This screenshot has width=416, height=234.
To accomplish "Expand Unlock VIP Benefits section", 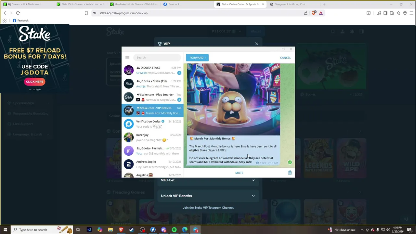I will pyautogui.click(x=208, y=196).
